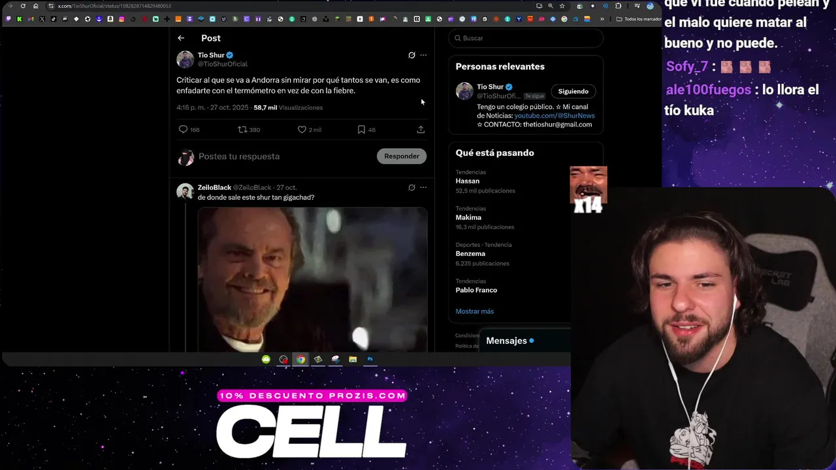Image resolution: width=836 pixels, height=470 pixels.
Task: Like the post with 2 mil likes
Action: pyautogui.click(x=302, y=129)
